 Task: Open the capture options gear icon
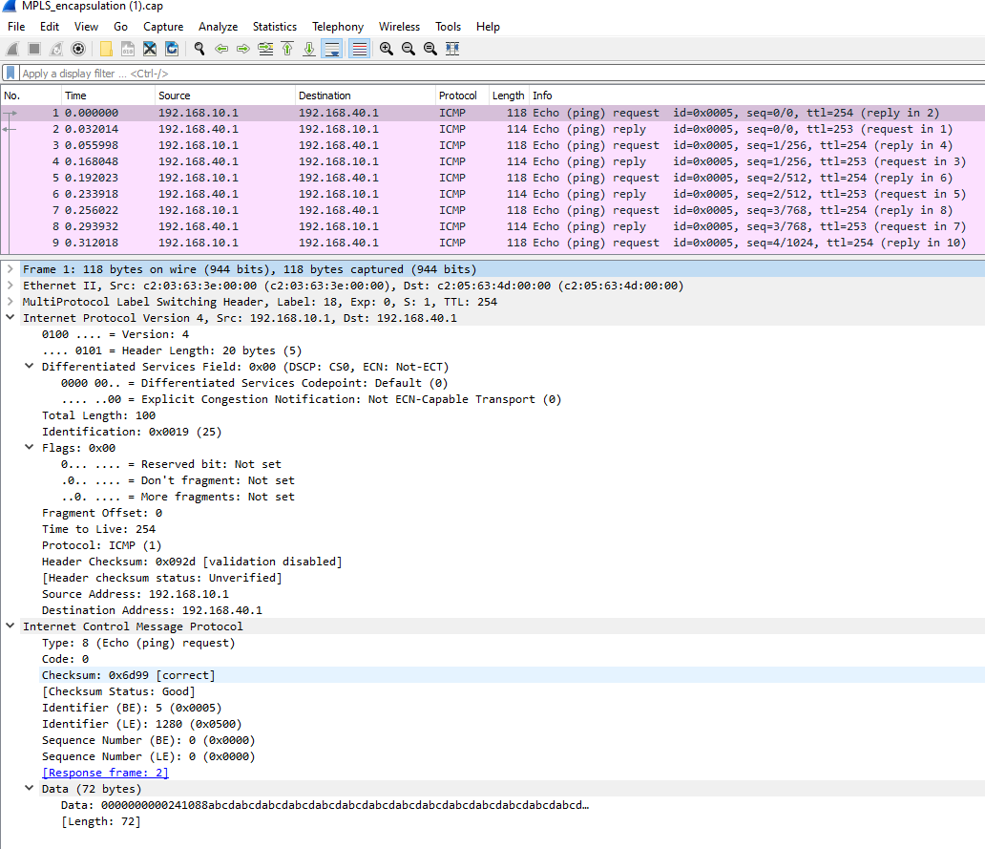[x=78, y=49]
